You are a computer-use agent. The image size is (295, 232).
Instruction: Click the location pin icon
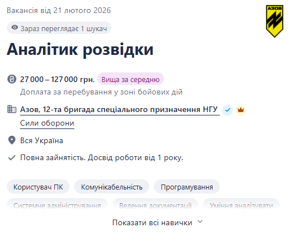click(12, 140)
